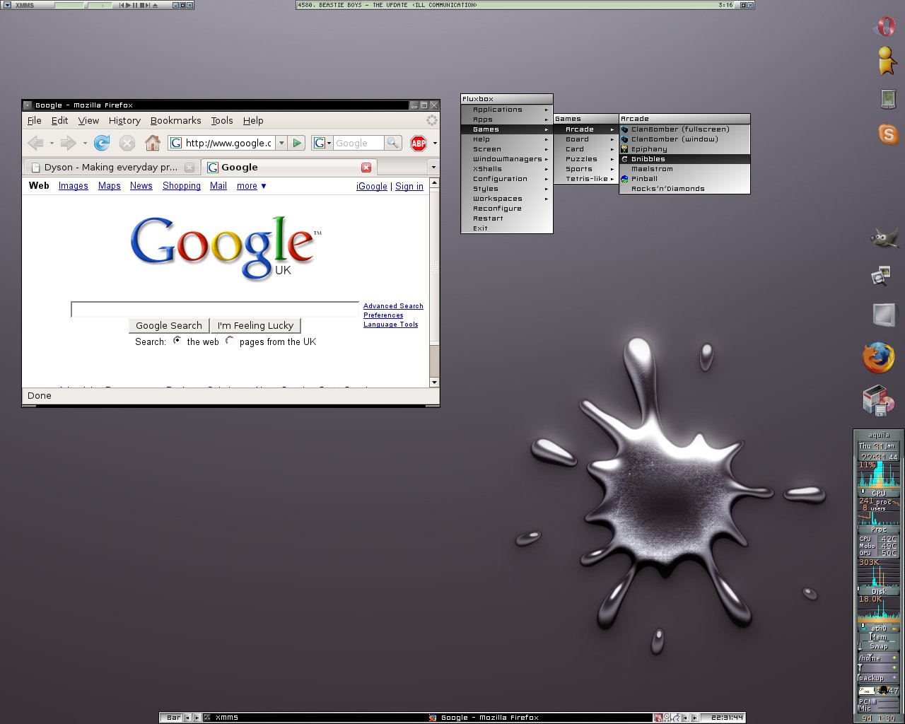The image size is (905, 724).
Task: Open the back-history dropdown arrow
Action: (x=52, y=144)
